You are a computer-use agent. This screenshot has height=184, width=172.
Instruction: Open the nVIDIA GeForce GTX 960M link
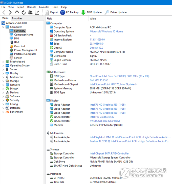(x=105, y=121)
